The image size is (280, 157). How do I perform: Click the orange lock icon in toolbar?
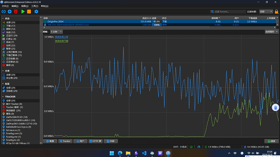pos(276,12)
